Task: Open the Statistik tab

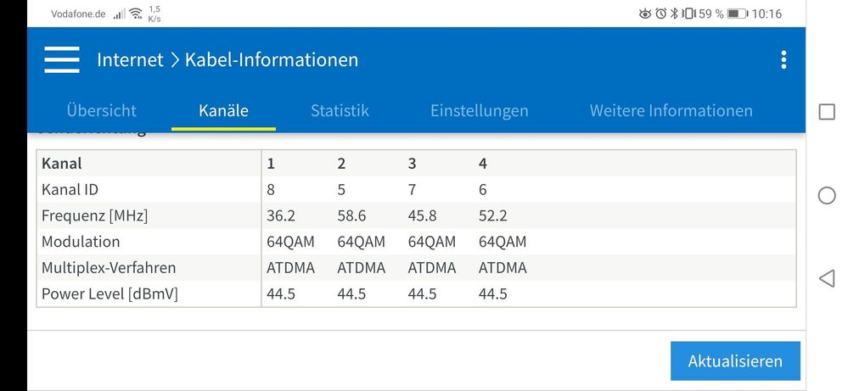Action: (340, 110)
